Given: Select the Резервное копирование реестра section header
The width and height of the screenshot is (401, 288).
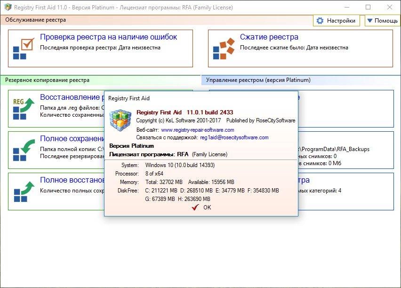Looking at the screenshot, I should pos(48,80).
